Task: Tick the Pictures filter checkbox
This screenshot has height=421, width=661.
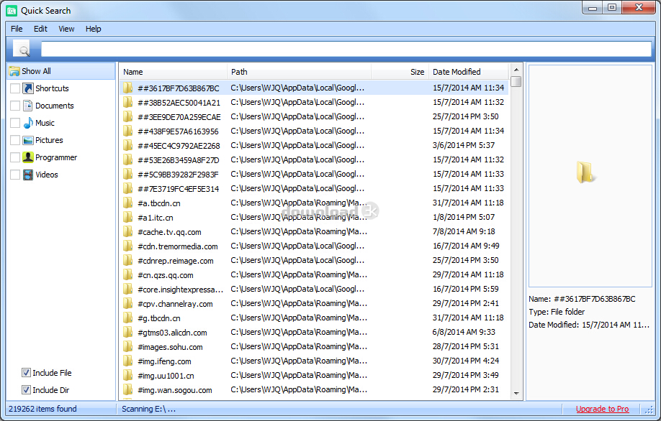Action: pos(15,140)
